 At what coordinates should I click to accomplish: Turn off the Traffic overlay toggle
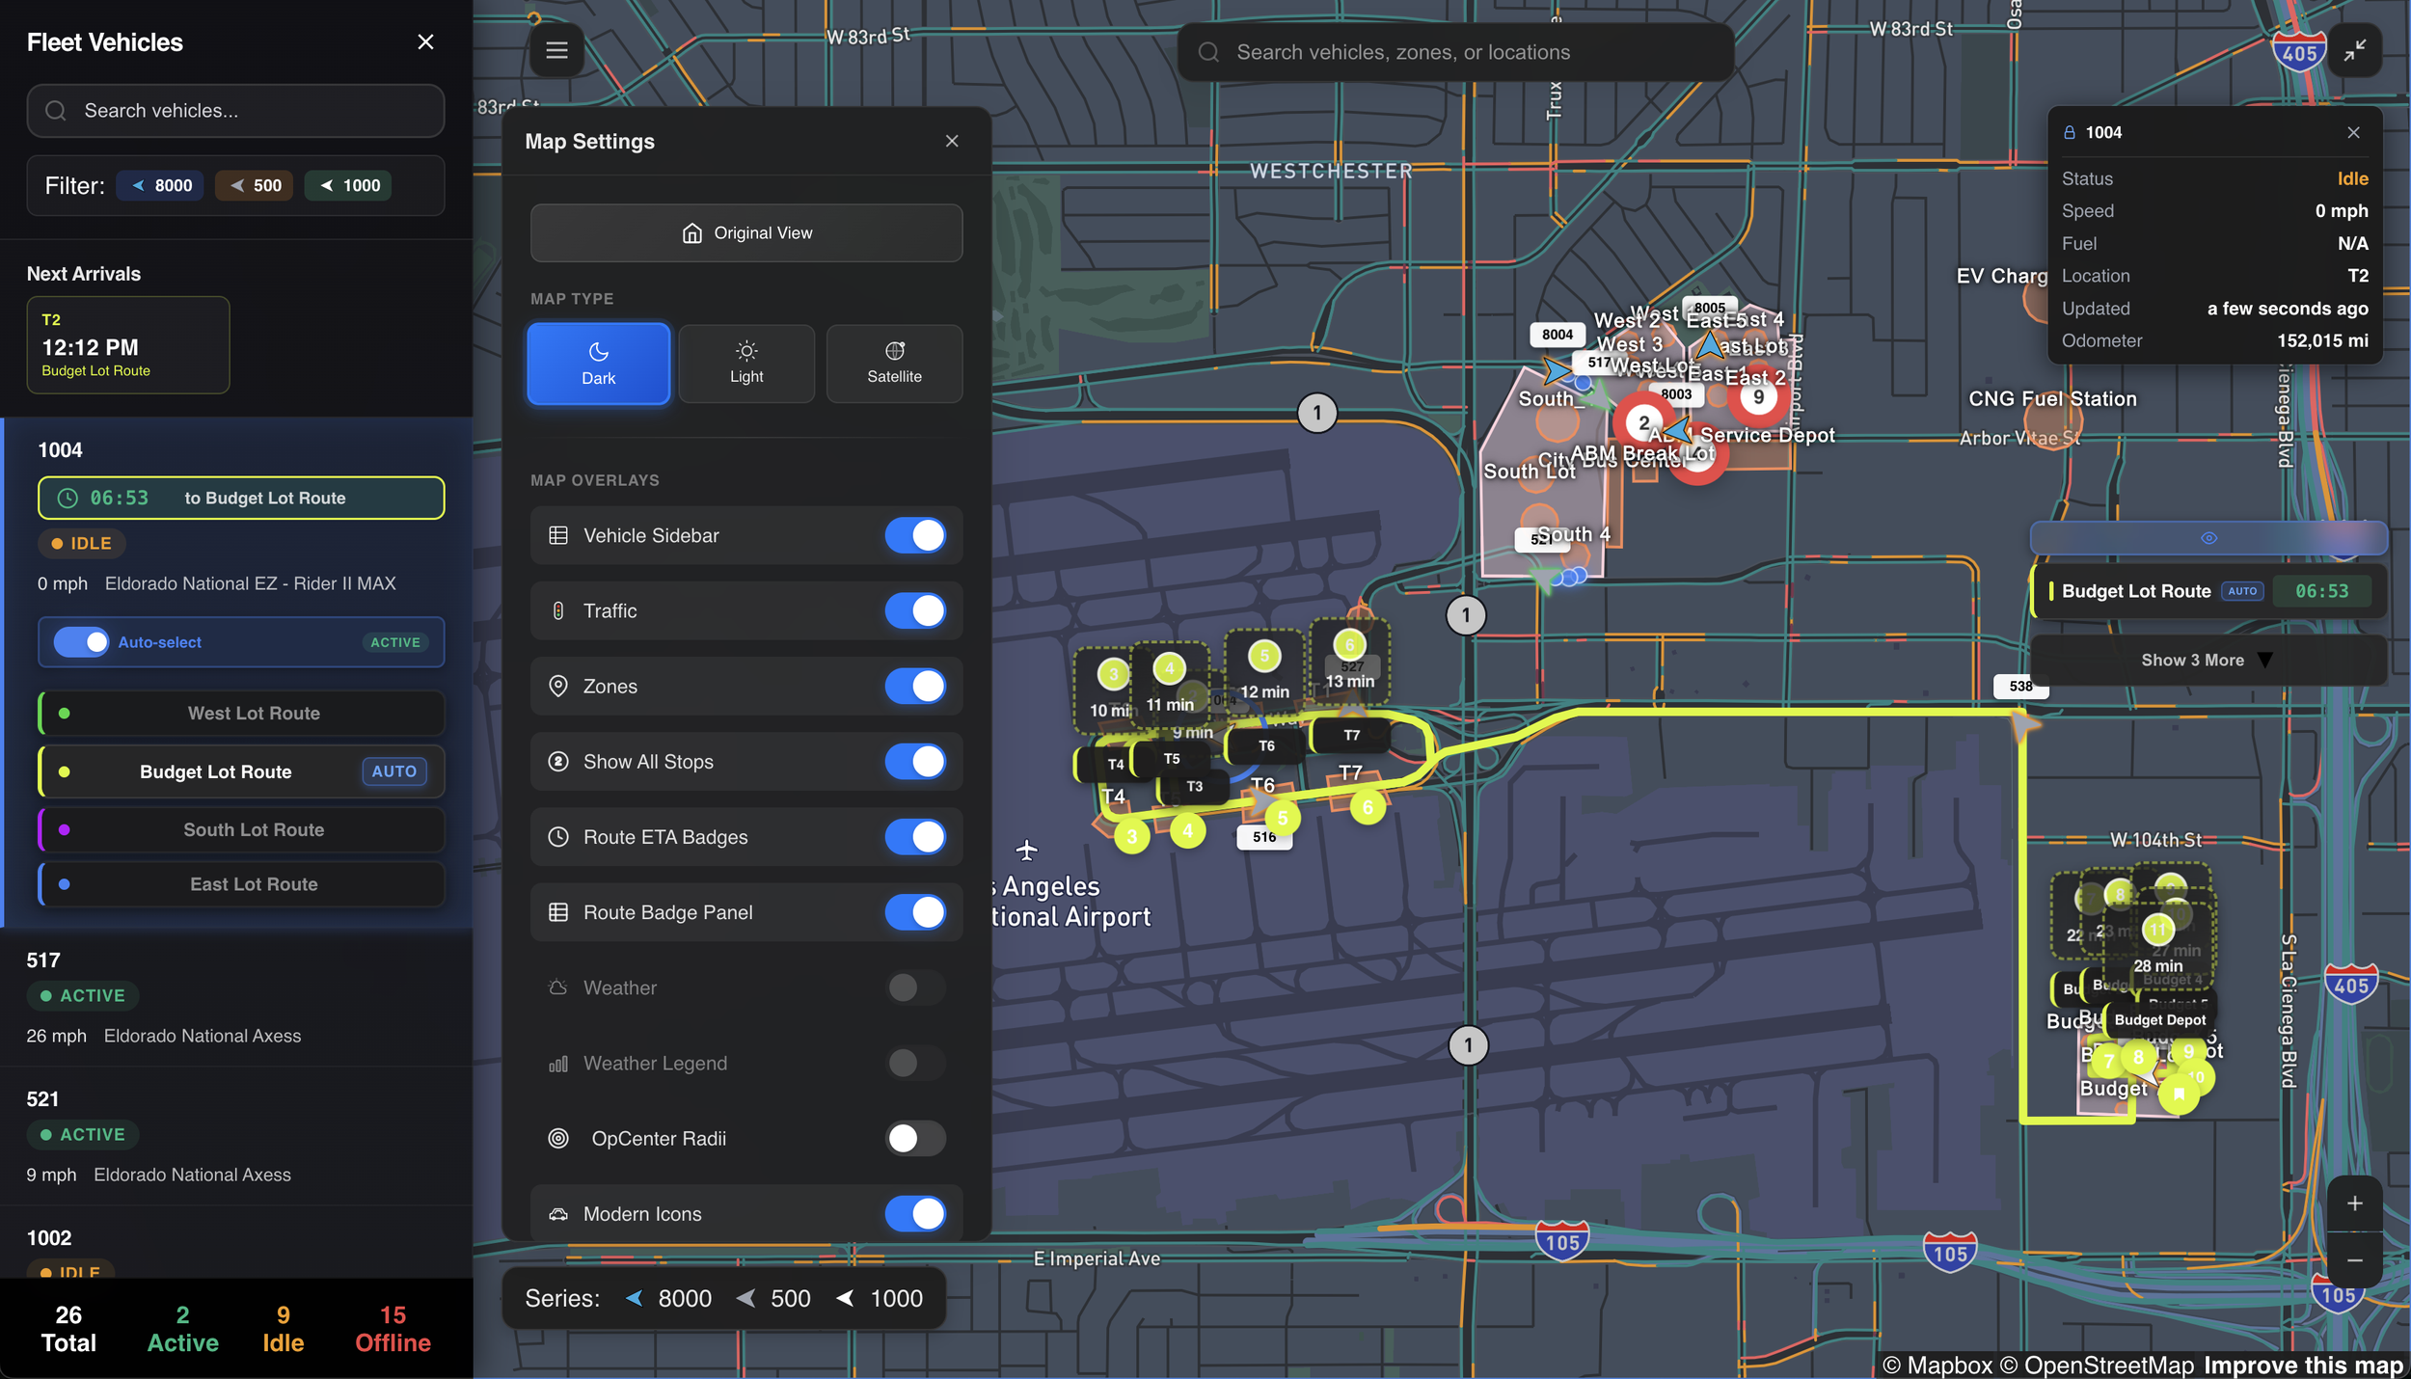[x=914, y=610]
